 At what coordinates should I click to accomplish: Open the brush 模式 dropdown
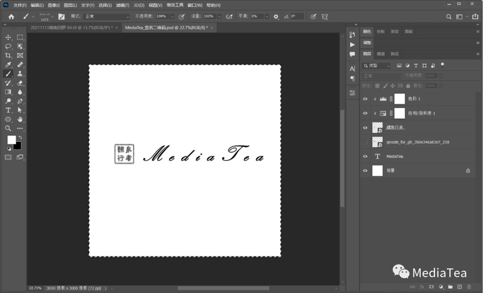click(x=106, y=17)
